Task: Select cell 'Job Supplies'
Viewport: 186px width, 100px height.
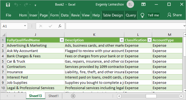Action: 35,83
